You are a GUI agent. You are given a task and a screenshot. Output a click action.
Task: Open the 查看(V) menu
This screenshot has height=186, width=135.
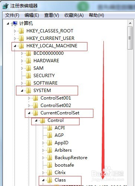tap(52, 15)
